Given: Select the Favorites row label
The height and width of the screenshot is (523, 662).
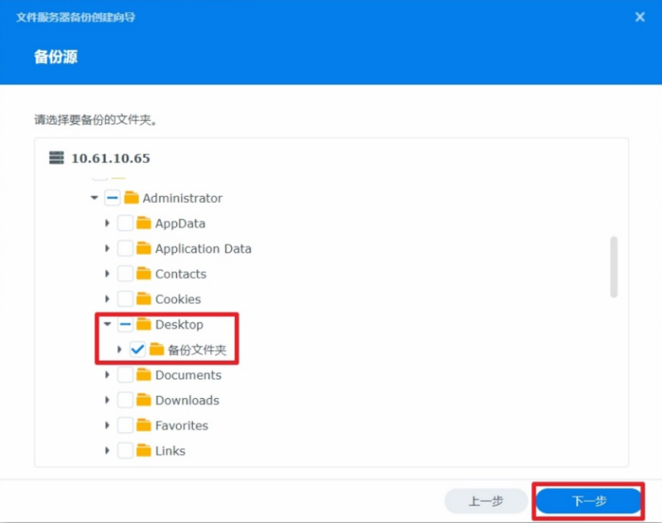Looking at the screenshot, I should point(182,426).
